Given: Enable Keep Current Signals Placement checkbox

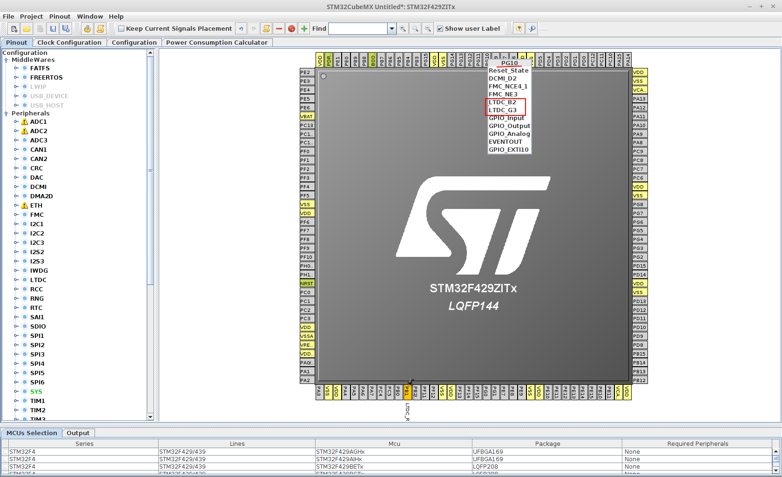Looking at the screenshot, I should pos(121,29).
